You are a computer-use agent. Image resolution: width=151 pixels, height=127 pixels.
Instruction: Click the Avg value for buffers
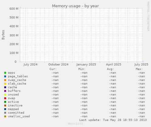[112, 91]
